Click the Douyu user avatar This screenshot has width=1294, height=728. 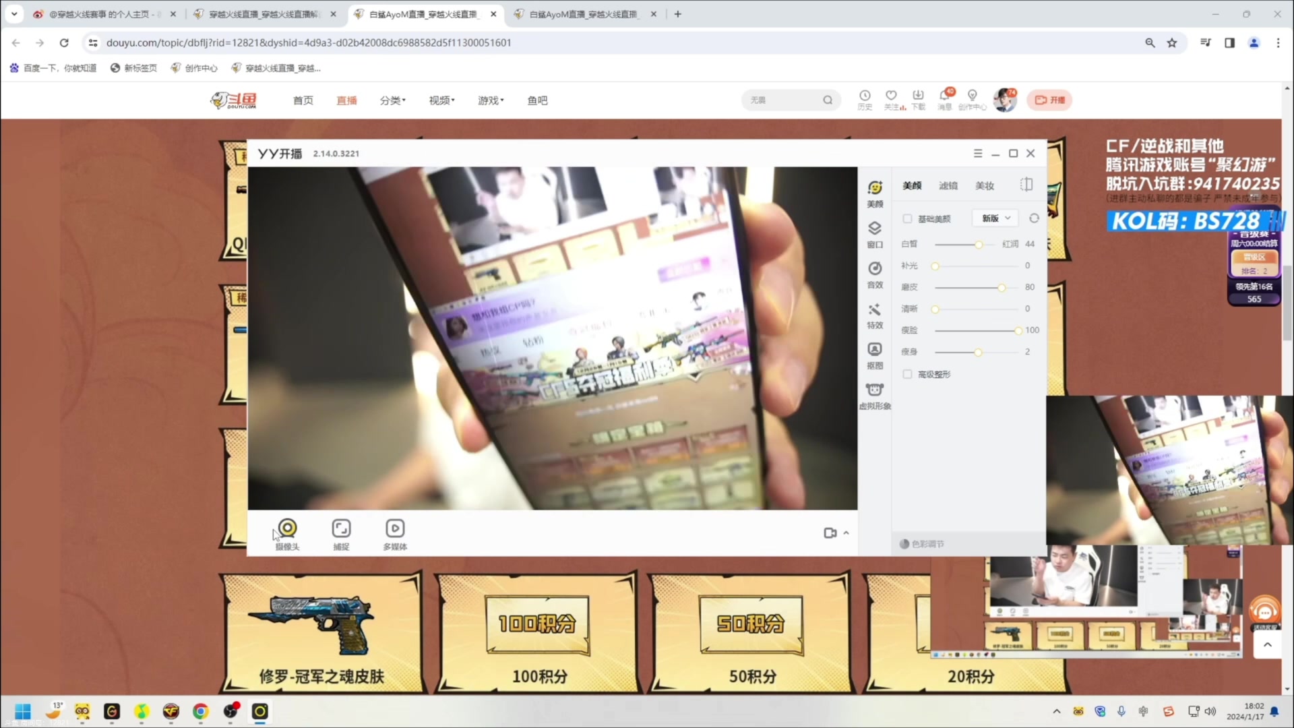tap(1005, 100)
